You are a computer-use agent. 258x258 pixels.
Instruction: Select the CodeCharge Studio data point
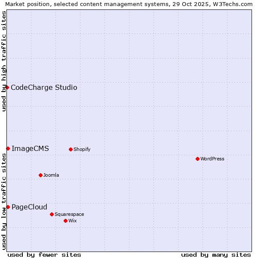[7, 87]
